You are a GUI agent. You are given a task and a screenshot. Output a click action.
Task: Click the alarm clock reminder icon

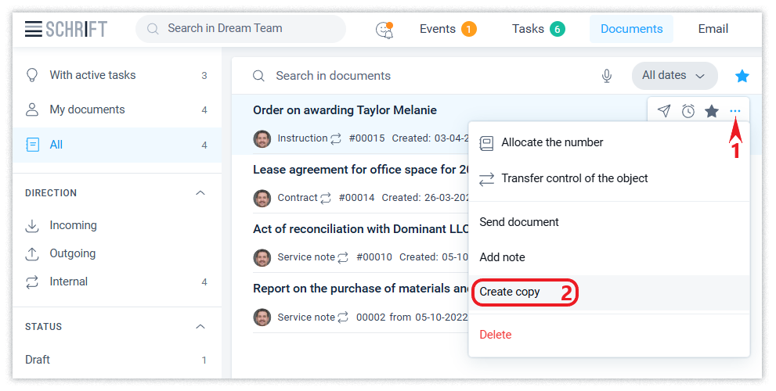pyautogui.click(x=688, y=111)
